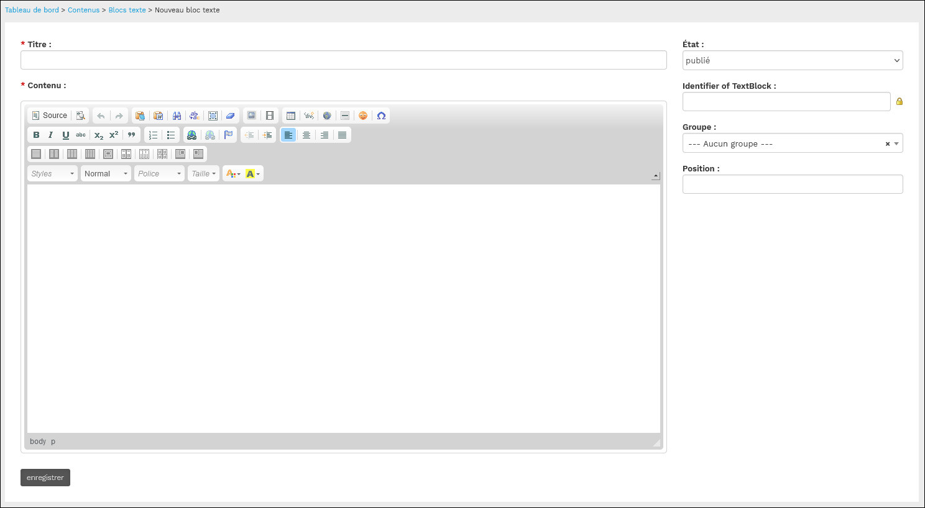The image size is (925, 508).
Task: Go to Contenus breadcrumb link
Action: tap(83, 10)
